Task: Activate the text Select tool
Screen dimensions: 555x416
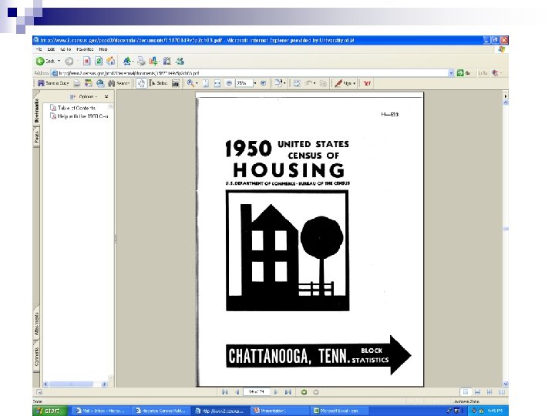Action: (x=158, y=83)
